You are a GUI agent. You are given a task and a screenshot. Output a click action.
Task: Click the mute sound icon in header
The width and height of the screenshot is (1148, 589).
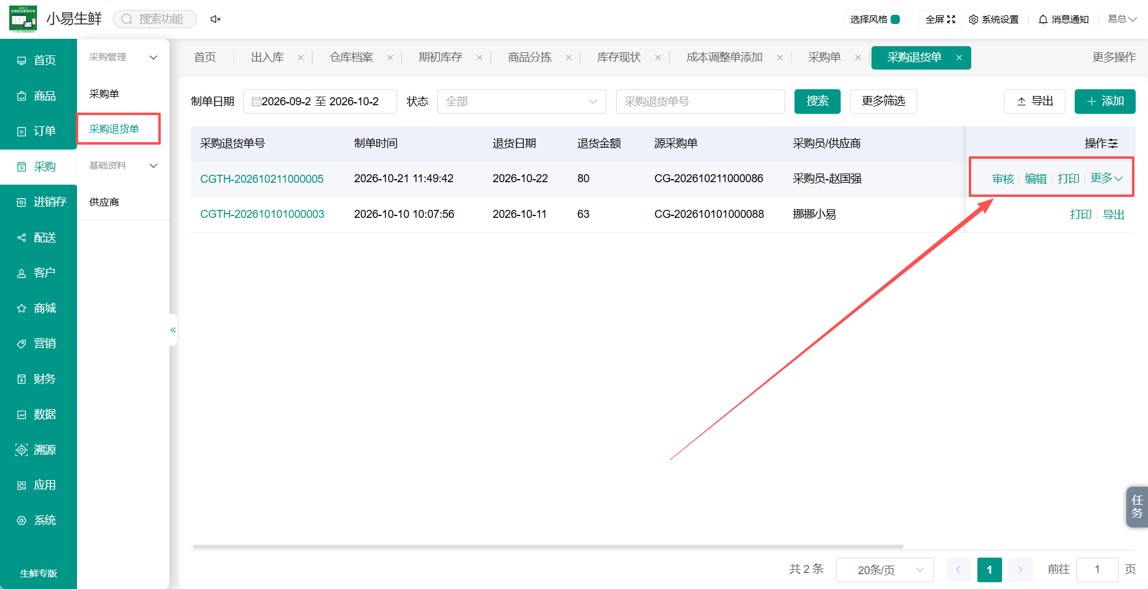tap(216, 19)
